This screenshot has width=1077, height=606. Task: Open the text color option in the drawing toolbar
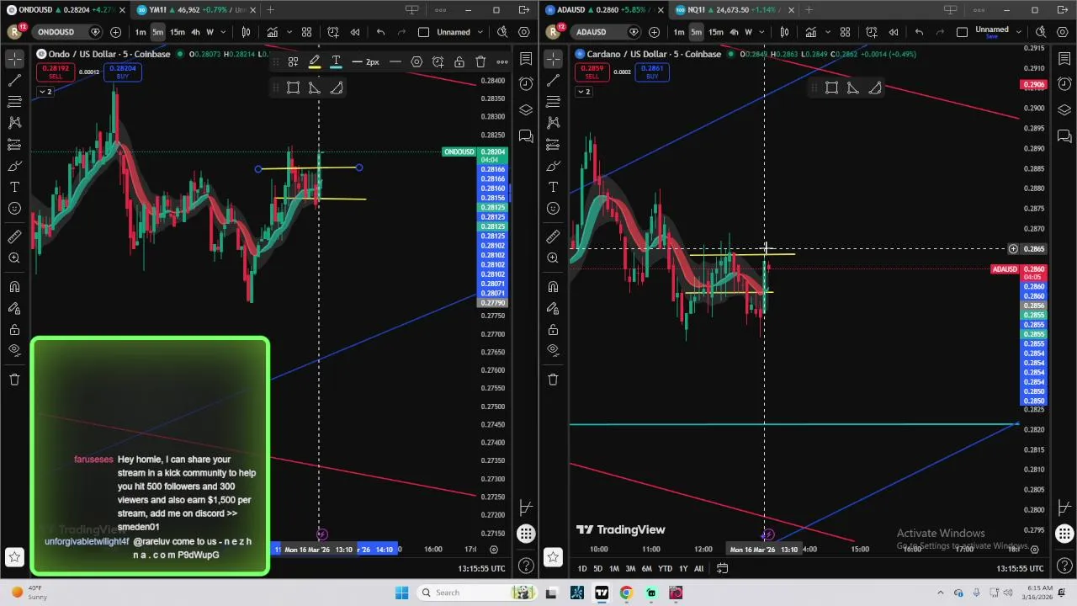coord(336,62)
